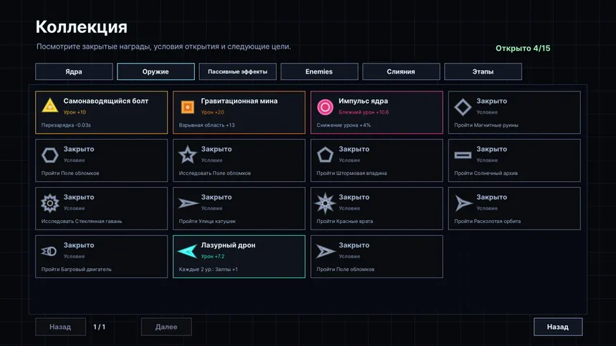This screenshot has height=346, width=616.
Task: Click the Пройти Штормовая впадина condition text
Action: (x=352, y=173)
